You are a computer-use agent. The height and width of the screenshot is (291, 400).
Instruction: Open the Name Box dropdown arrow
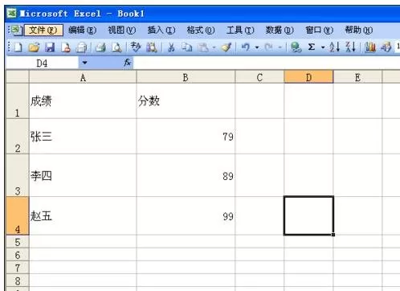84,63
